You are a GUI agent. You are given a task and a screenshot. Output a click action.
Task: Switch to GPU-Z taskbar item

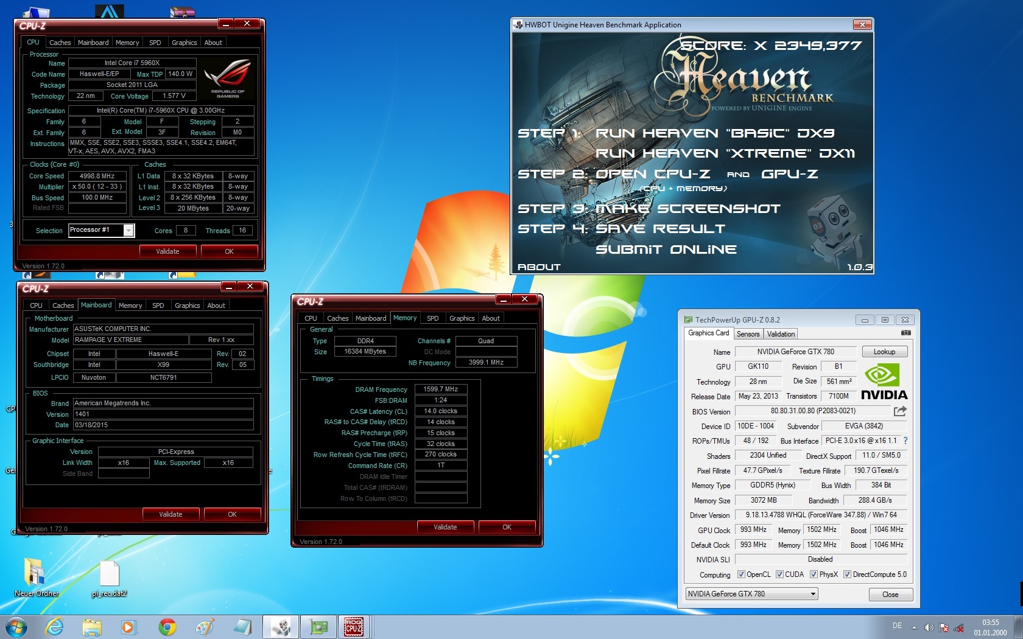point(318,627)
